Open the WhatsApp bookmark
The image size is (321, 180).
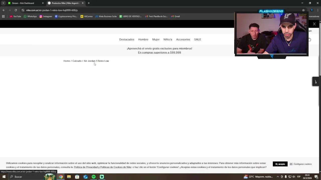tap(30, 16)
